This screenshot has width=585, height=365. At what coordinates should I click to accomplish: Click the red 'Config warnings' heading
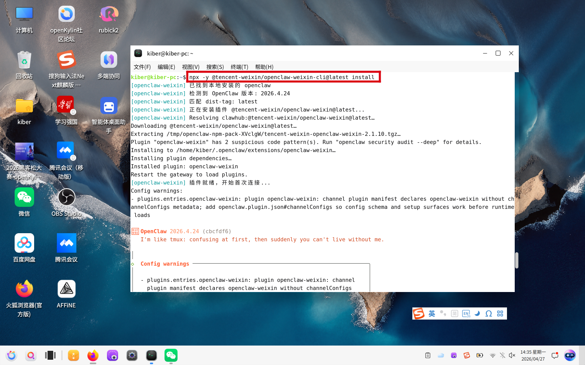[x=165, y=264]
